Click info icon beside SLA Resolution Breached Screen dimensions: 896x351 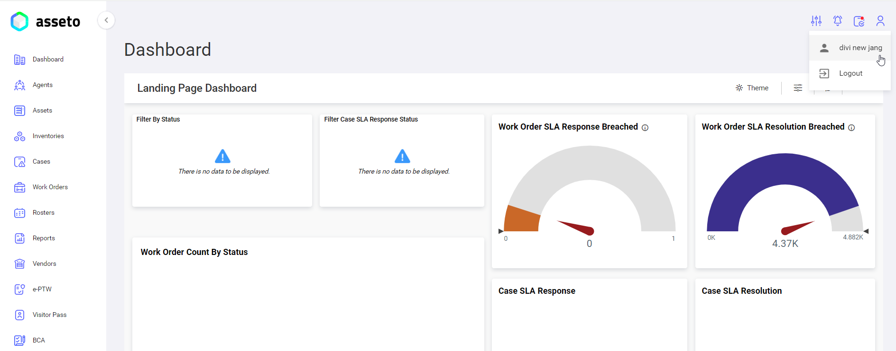coord(851,128)
